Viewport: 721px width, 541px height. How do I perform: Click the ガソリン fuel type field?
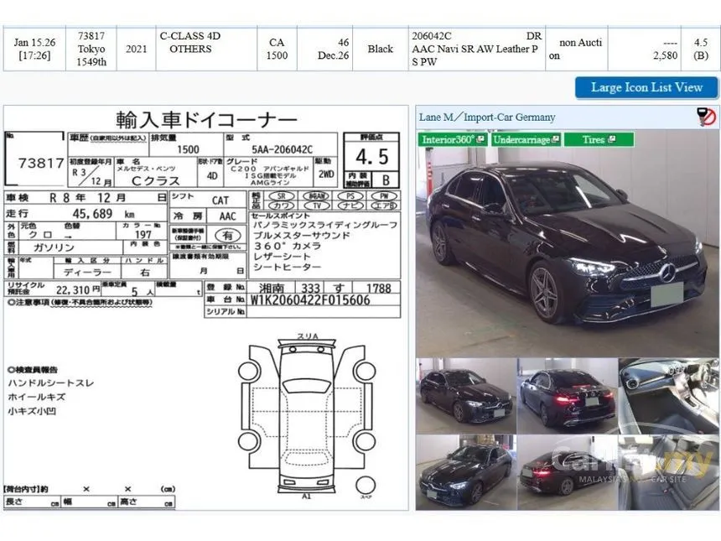(54, 247)
